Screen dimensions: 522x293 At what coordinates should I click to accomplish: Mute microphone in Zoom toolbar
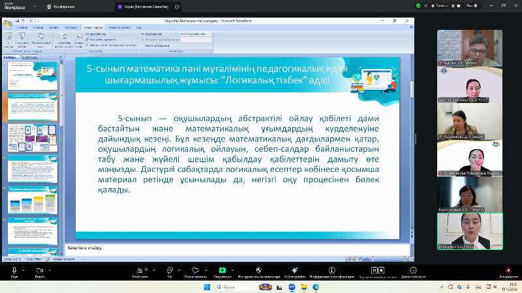pyautogui.click(x=14, y=270)
